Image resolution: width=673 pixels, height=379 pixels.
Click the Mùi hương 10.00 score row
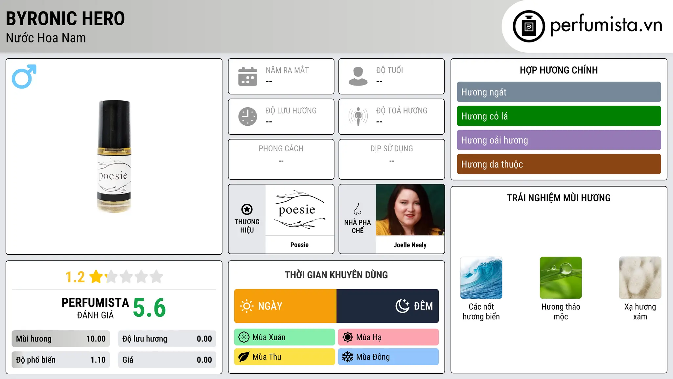61,339
